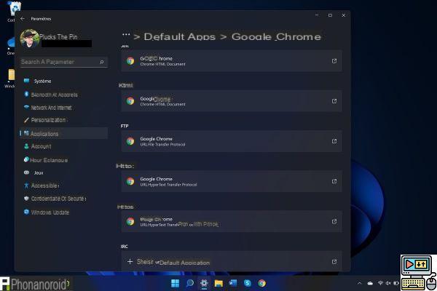Change the second HTML file type default
Image resolution: width=437 pixels, height=291 pixels.
pyautogui.click(x=232, y=101)
